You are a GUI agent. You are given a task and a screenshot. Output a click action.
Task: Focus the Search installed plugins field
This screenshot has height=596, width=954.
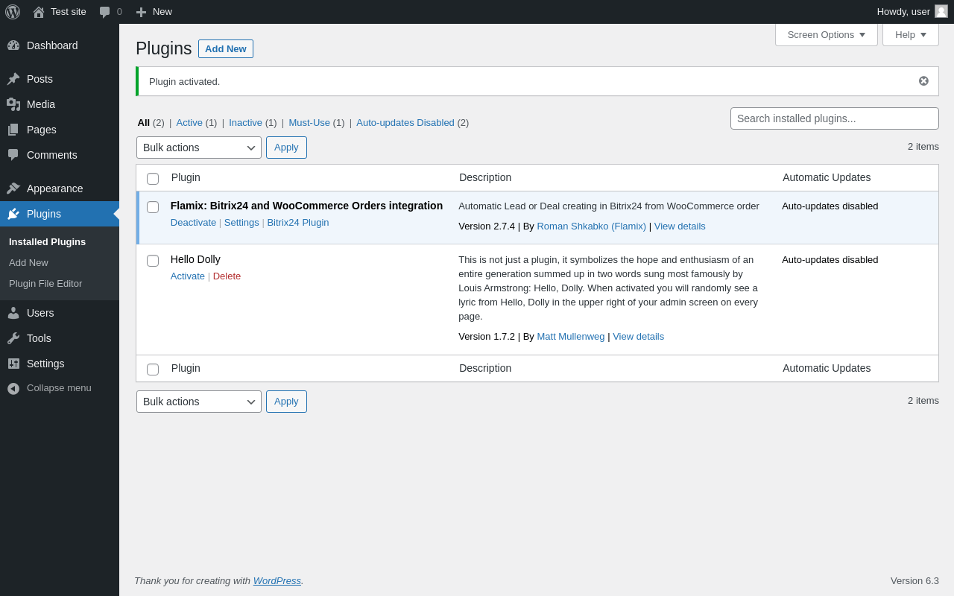click(x=834, y=118)
